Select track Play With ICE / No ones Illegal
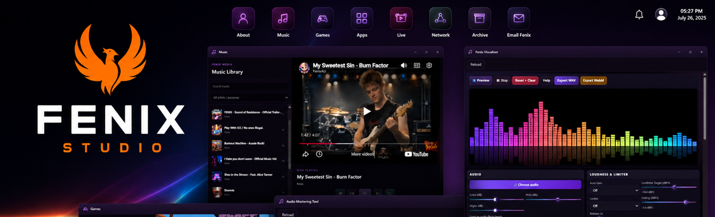 point(248,130)
